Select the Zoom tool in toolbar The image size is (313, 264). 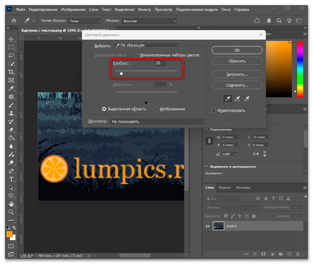pos(11,212)
